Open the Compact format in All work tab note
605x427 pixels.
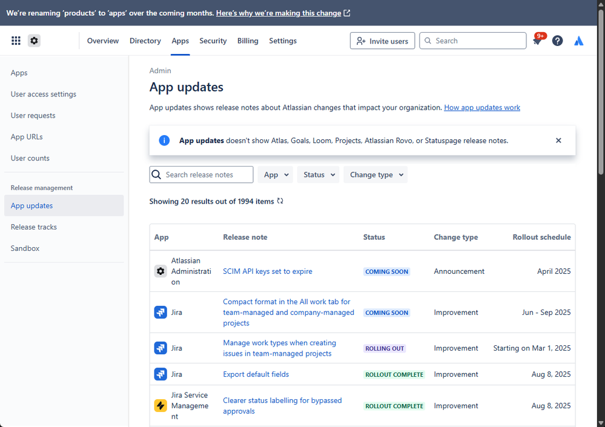coord(289,313)
